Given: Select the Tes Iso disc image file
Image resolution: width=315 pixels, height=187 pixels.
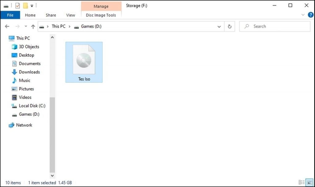Looking at the screenshot, I should point(84,61).
